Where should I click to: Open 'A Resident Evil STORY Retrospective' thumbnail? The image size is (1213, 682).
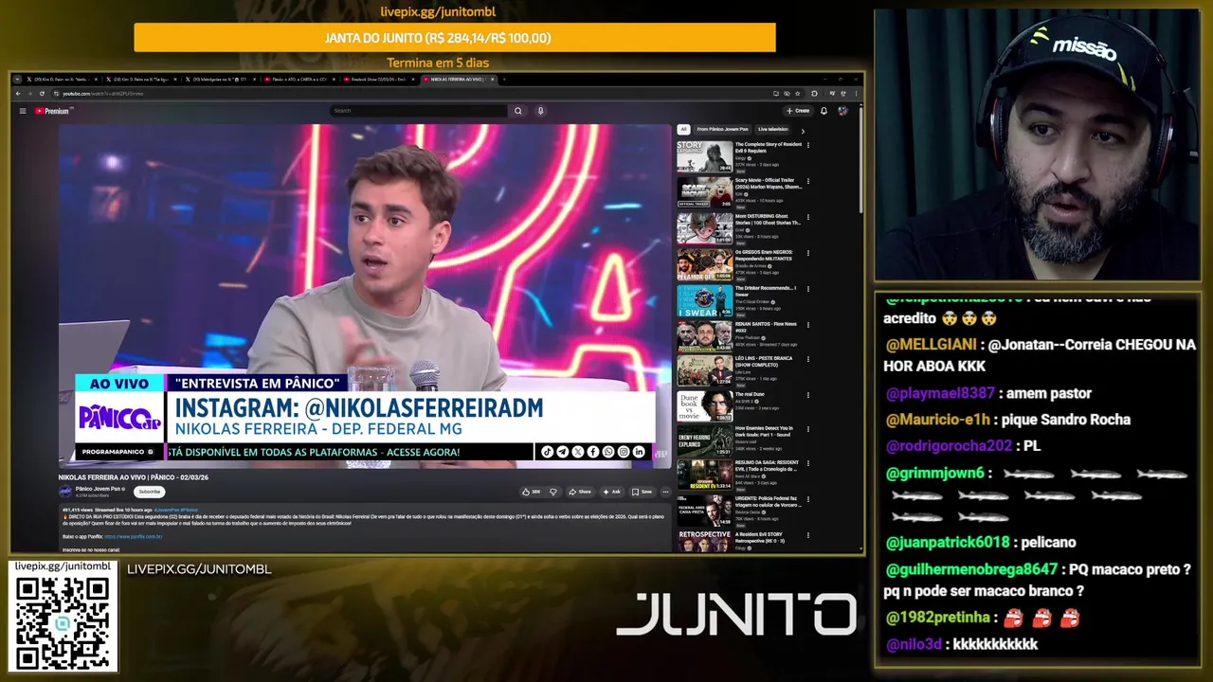(704, 542)
